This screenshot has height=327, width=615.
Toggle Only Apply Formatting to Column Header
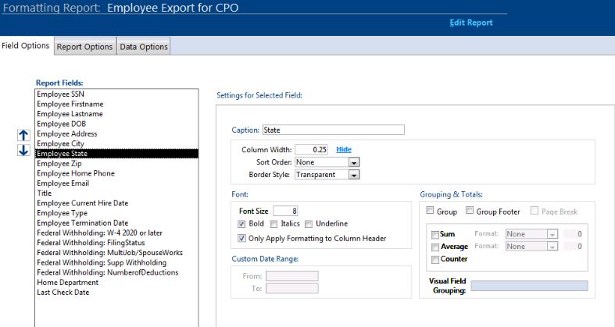241,238
